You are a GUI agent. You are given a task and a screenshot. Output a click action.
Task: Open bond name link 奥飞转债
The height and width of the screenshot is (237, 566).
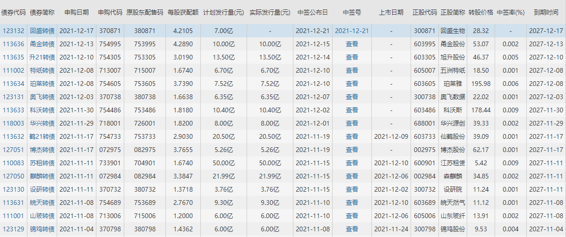pyautogui.click(x=42, y=97)
